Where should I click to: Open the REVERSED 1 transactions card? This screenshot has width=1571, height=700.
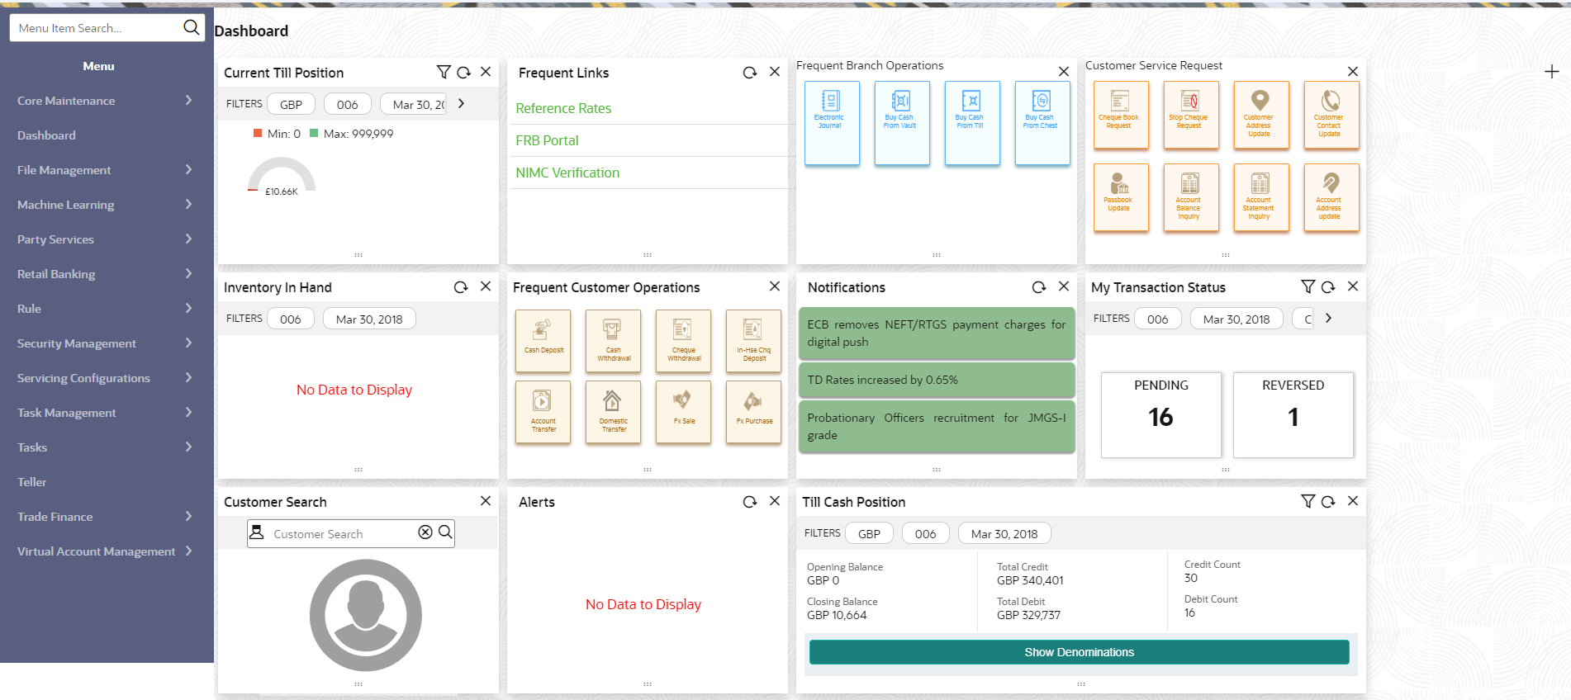(x=1293, y=414)
